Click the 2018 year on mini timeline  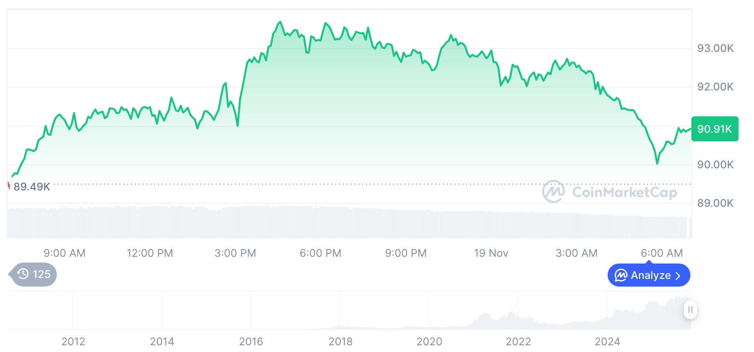[x=340, y=342]
